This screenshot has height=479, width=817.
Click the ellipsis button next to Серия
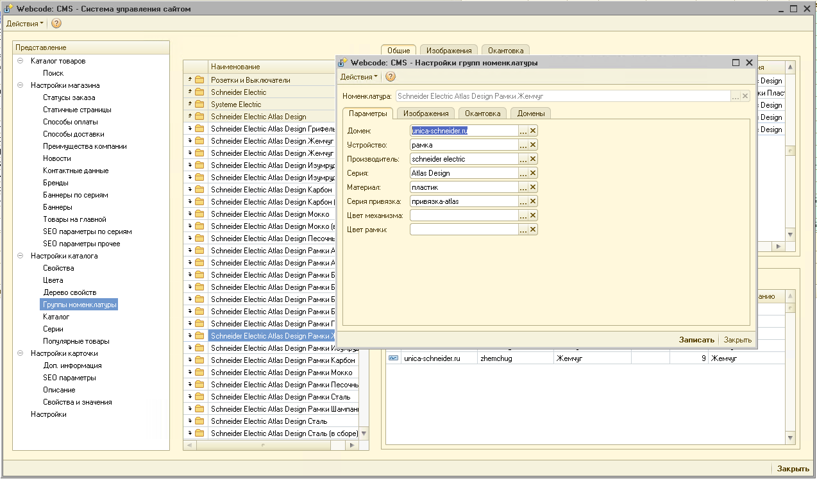tap(523, 173)
